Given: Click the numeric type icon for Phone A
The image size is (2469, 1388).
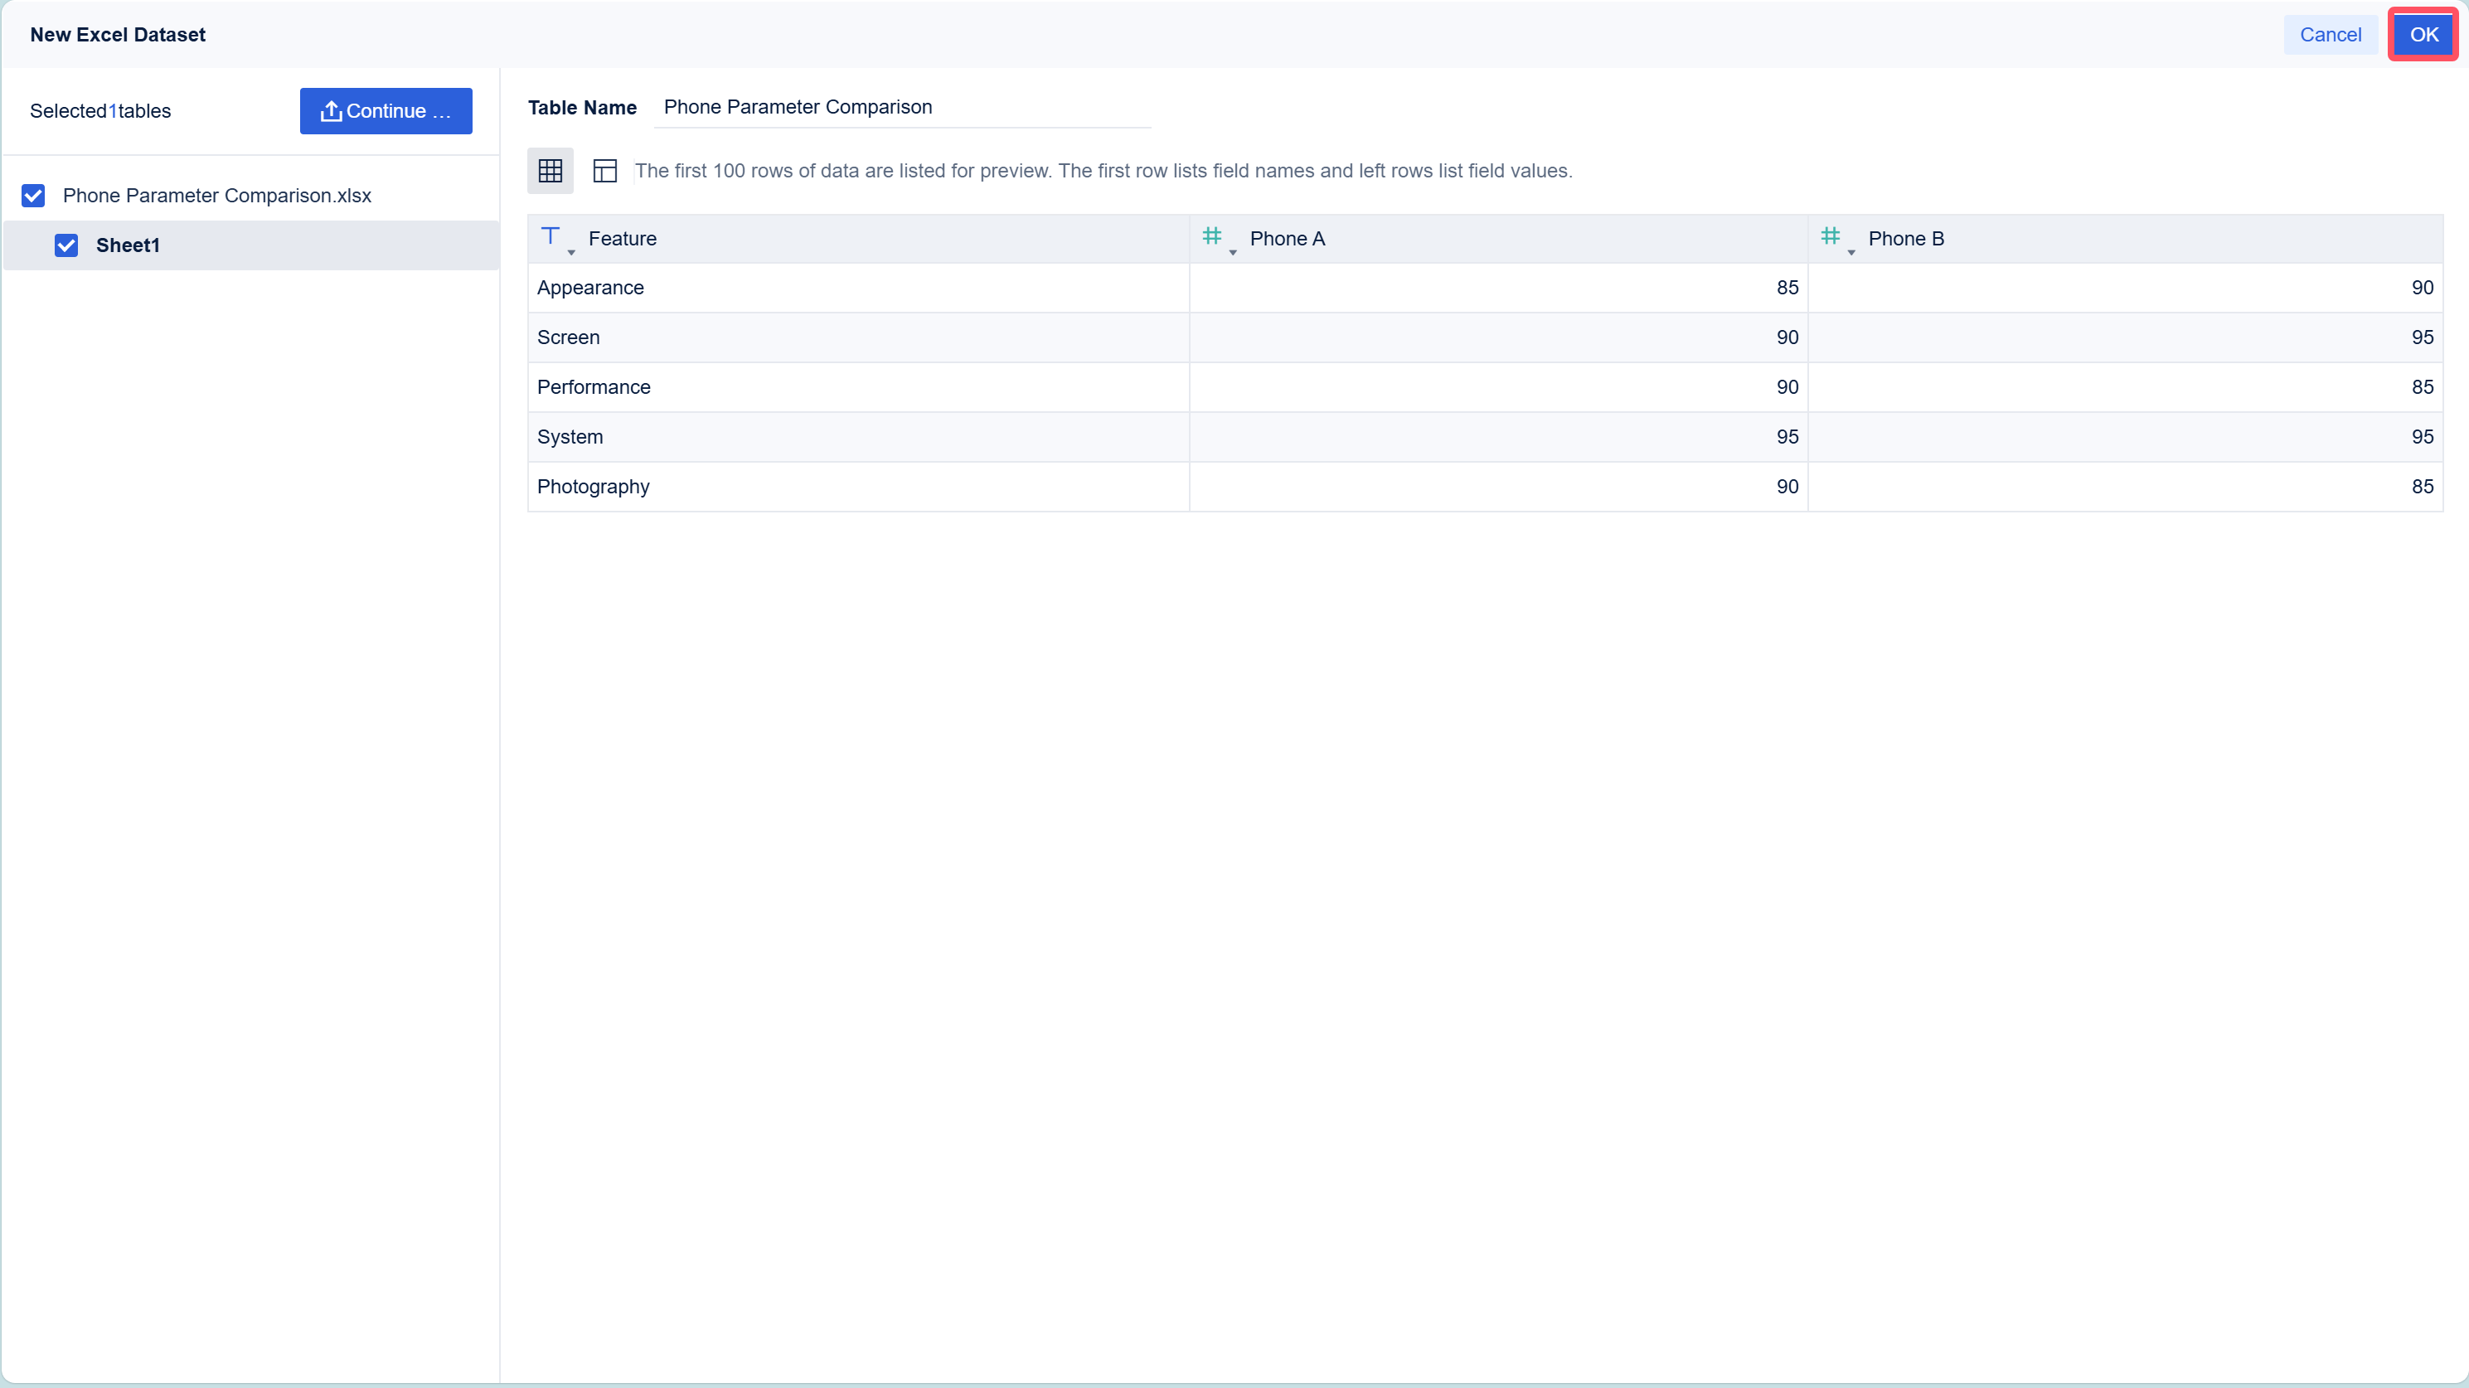Looking at the screenshot, I should click(x=1211, y=235).
